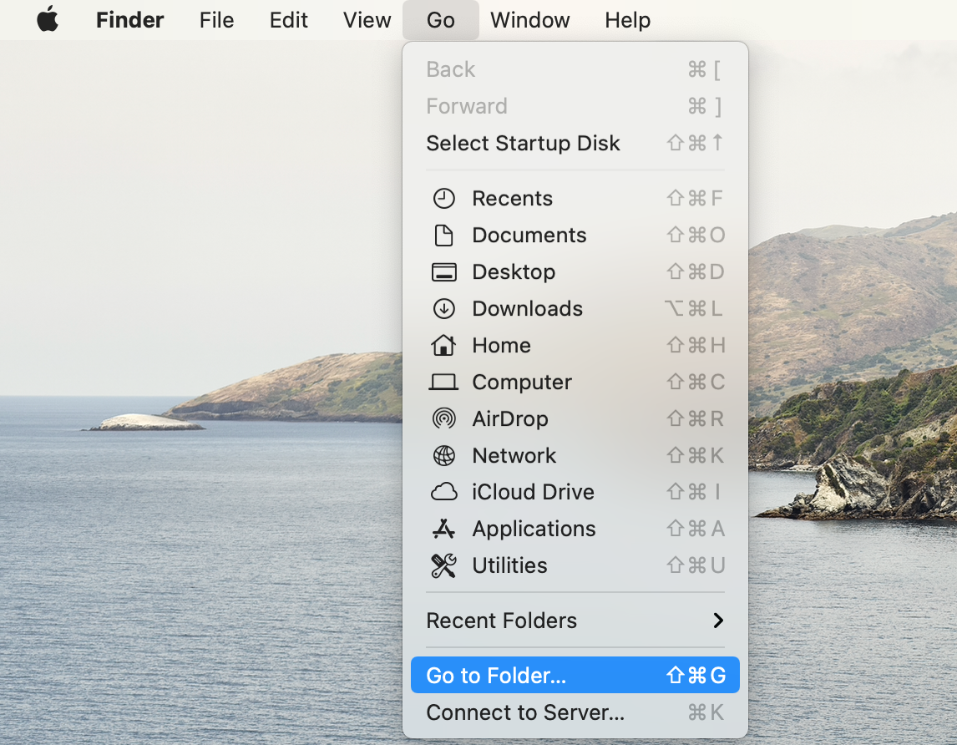The height and width of the screenshot is (745, 957).
Task: Select the Documents icon in the Go menu
Action: [x=443, y=235]
